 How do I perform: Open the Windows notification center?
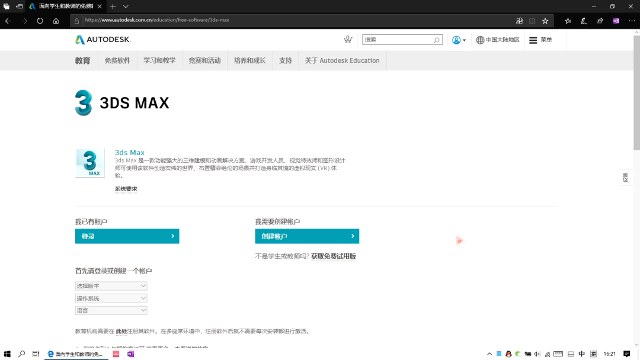pyautogui.click(x=627, y=354)
